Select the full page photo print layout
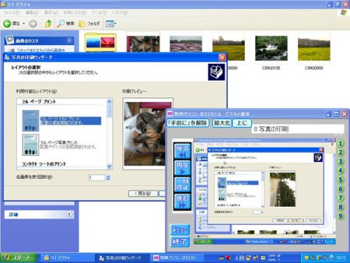The image size is (350, 263). (x=59, y=144)
